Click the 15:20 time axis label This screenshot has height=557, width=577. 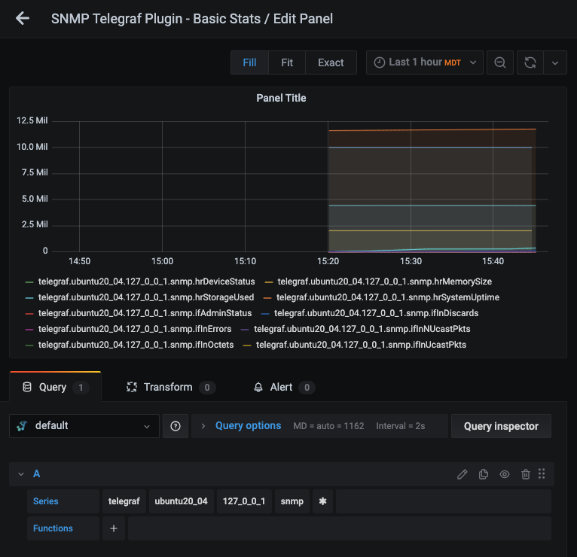(328, 261)
